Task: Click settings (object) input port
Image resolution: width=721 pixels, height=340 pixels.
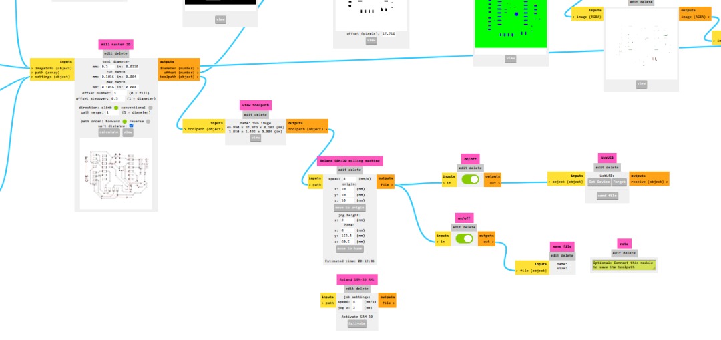Action: [51, 77]
